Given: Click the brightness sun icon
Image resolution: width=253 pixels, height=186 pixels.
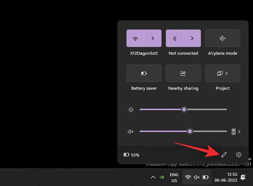Looking at the screenshot, I should coord(131,110).
